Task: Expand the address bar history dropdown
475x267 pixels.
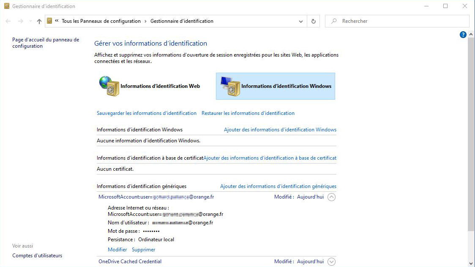Action: pyautogui.click(x=301, y=21)
